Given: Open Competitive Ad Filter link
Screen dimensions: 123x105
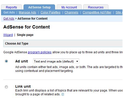Looking at the screenshot, I should click(x=97, y=12).
